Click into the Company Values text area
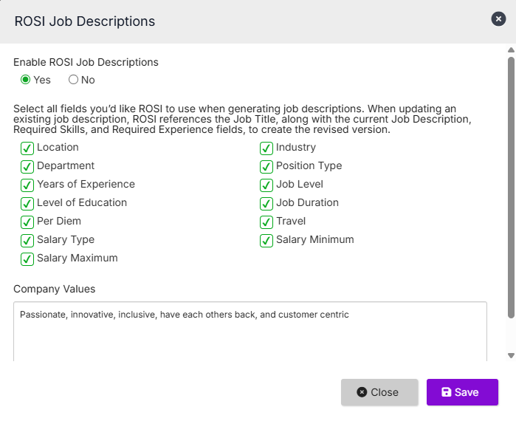Image resolution: width=516 pixels, height=421 pixels. pyautogui.click(x=250, y=332)
